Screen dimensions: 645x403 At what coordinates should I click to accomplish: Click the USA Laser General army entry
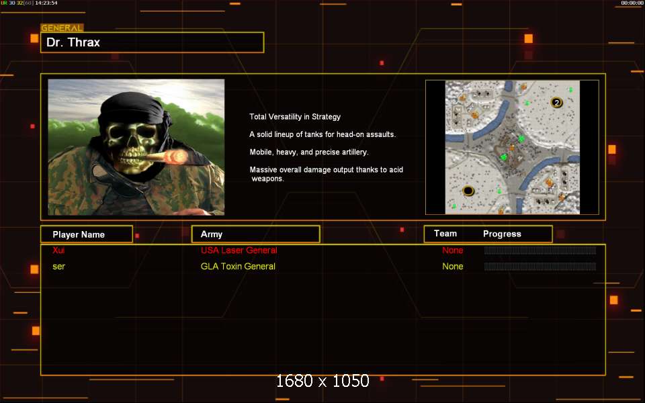(x=239, y=250)
